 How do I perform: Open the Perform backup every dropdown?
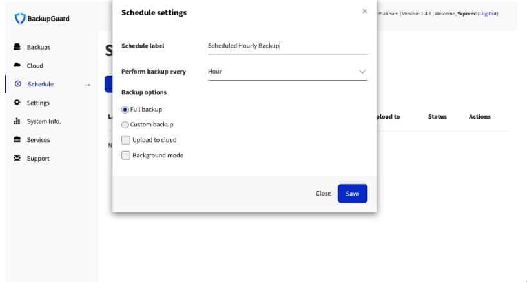287,72
